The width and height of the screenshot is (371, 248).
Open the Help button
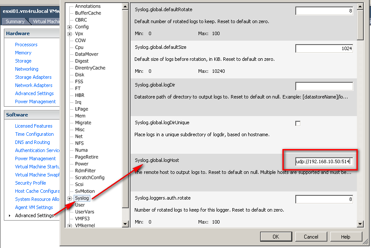tap(346, 236)
